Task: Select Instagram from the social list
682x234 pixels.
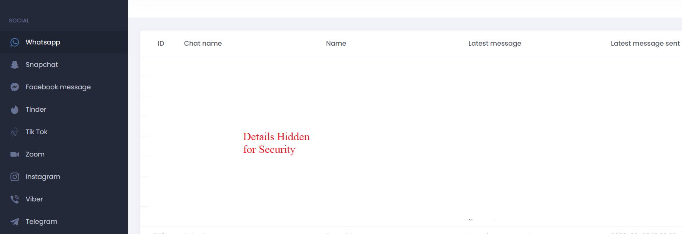Action: [64, 177]
